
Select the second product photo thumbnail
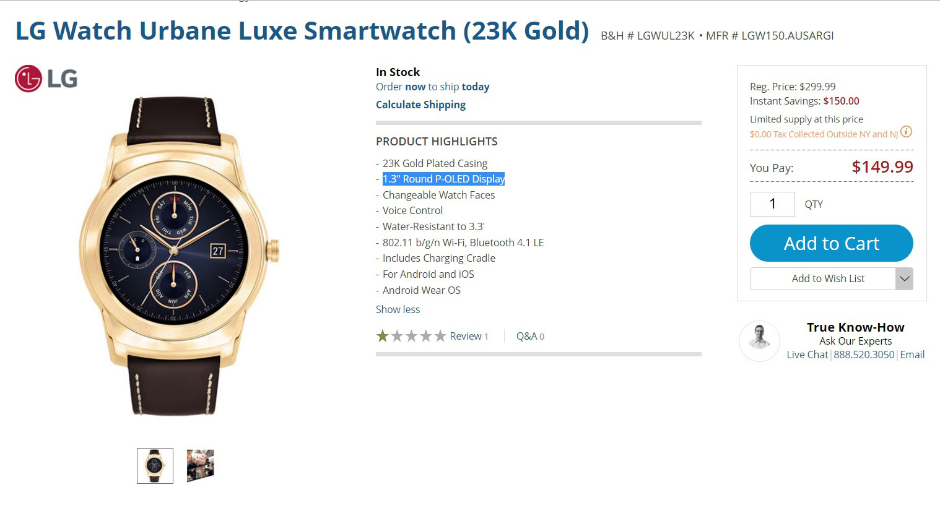(x=201, y=466)
